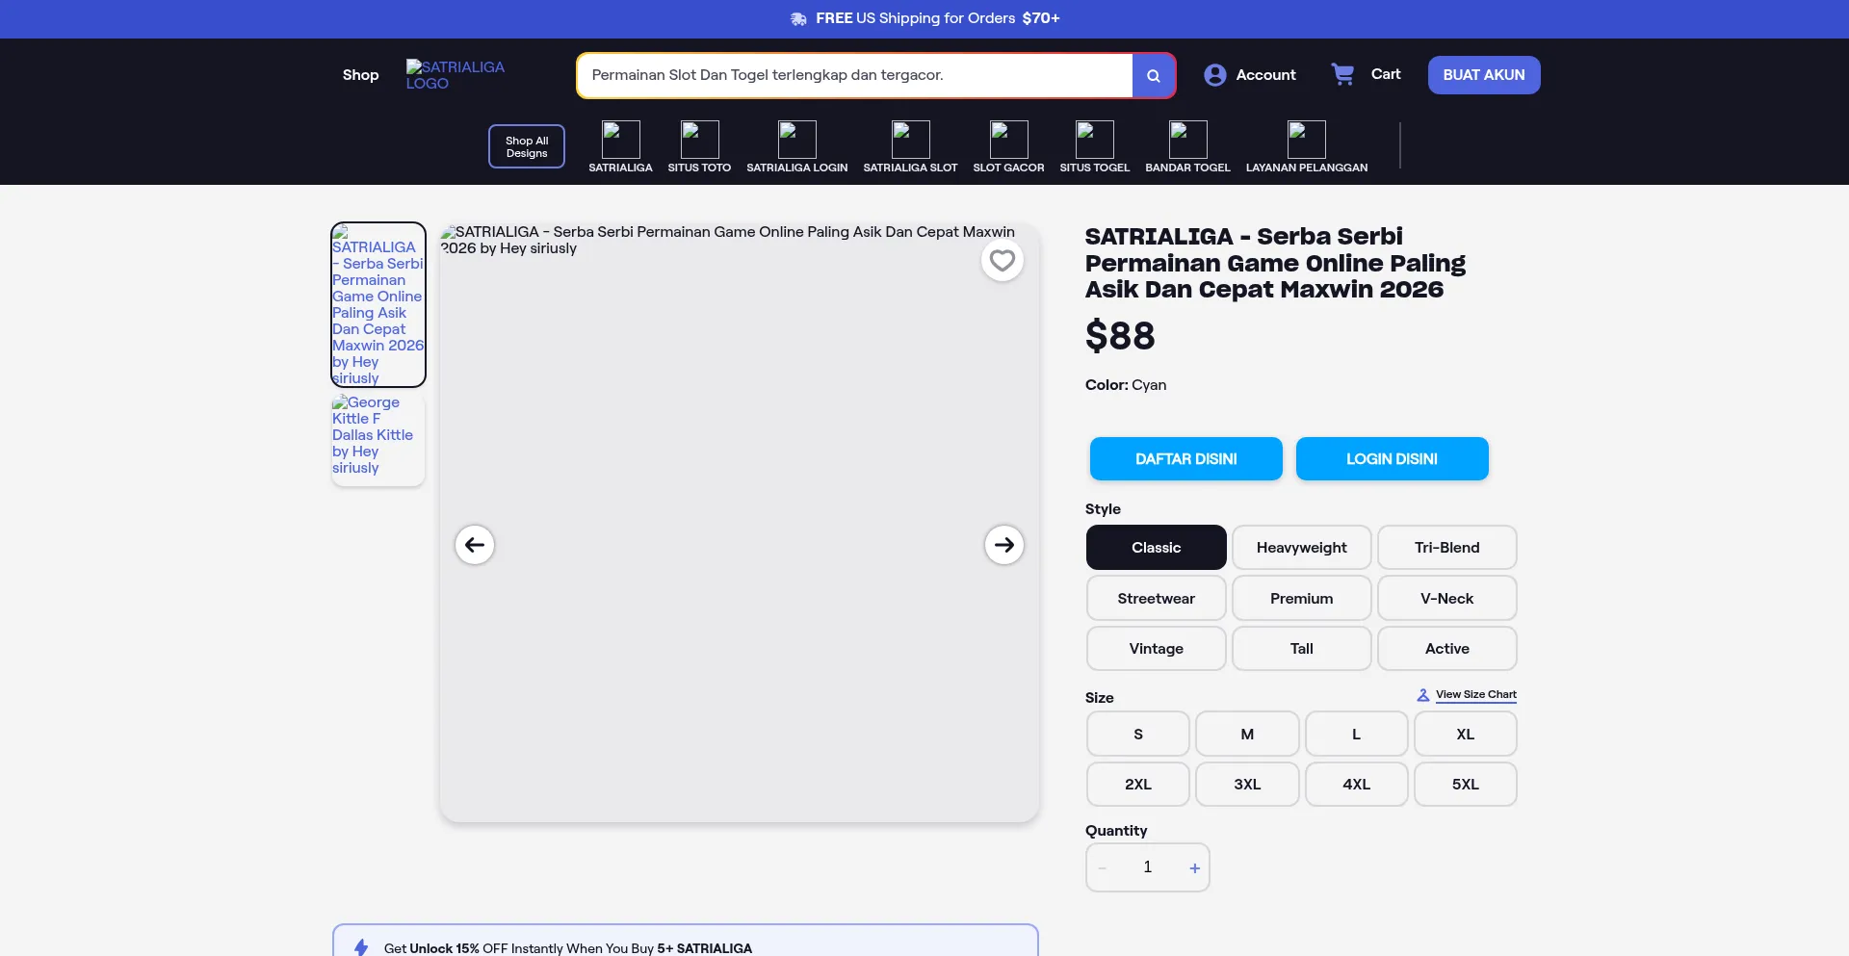Click the main product image

coord(740,523)
